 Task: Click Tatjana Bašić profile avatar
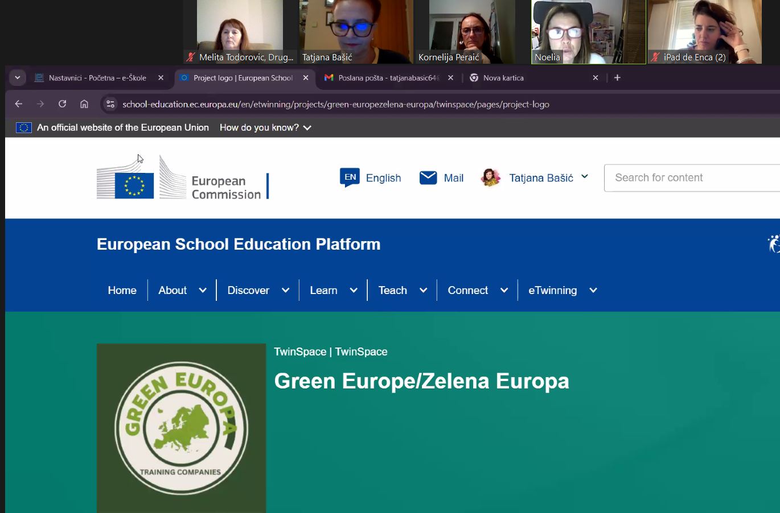click(x=490, y=177)
